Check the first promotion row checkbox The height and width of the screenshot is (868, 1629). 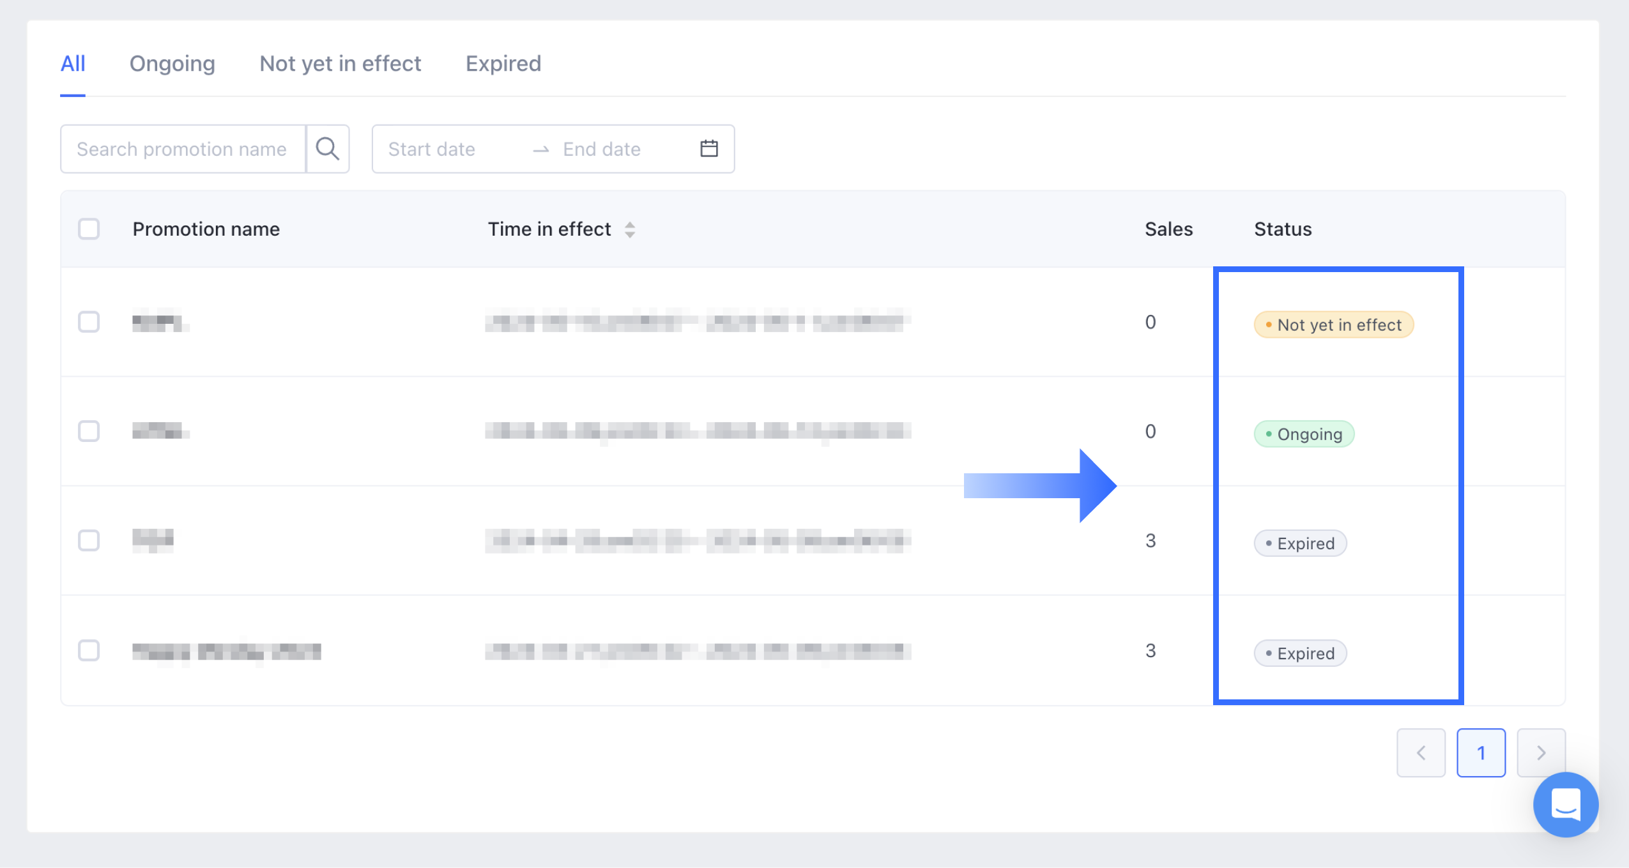(x=89, y=322)
